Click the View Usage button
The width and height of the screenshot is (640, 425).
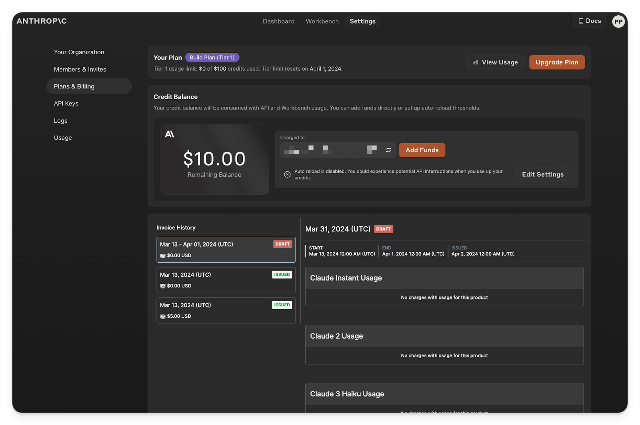495,62
